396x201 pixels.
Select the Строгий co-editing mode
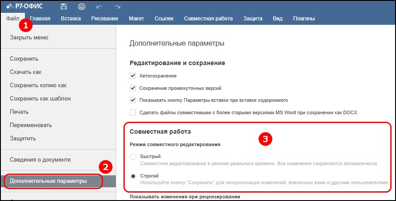[x=133, y=176]
